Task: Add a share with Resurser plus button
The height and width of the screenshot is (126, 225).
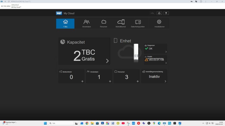Action: click(137, 81)
